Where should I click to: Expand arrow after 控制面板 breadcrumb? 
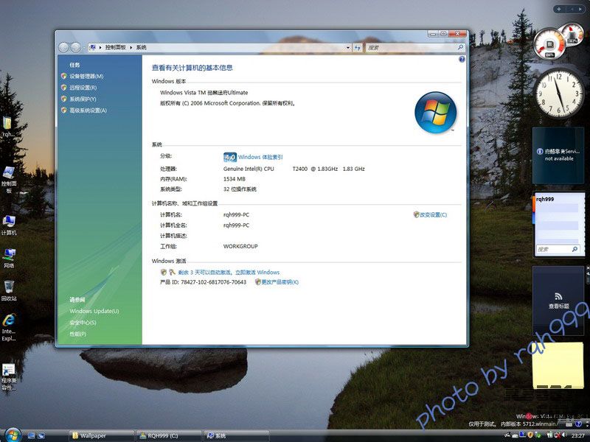[131, 47]
